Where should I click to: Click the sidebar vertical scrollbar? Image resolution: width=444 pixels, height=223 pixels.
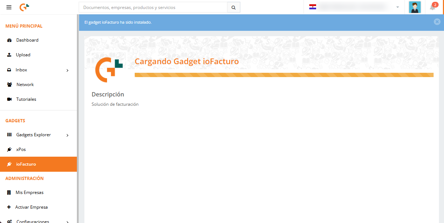coord(78,119)
